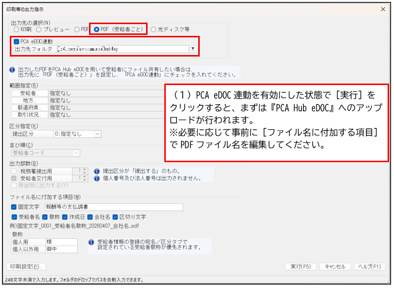Toggle the 税務署提出用 checkbox
This screenshot has width=394, height=288.
(14, 171)
